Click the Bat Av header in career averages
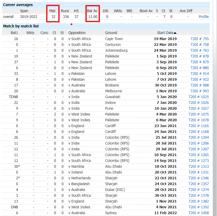The height and width of the screenshot is (216, 217). tap(92, 11)
